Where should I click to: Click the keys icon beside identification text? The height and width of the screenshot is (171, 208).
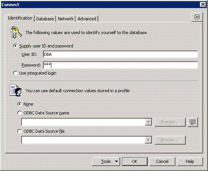(x=16, y=32)
